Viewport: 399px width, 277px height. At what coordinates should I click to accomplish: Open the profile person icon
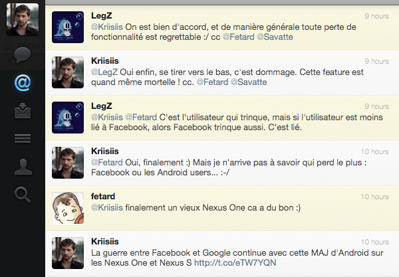pyautogui.click(x=23, y=166)
